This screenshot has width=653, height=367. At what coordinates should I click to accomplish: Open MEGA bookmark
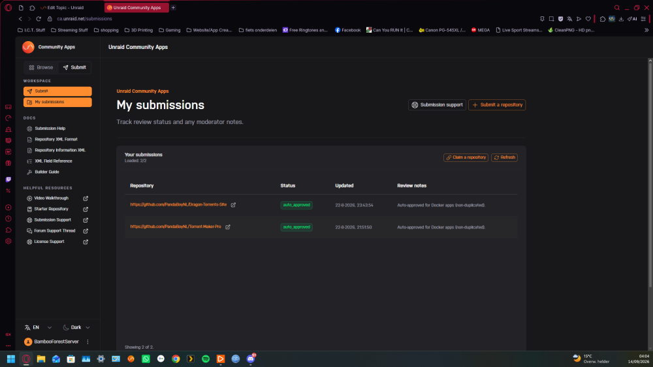(481, 30)
